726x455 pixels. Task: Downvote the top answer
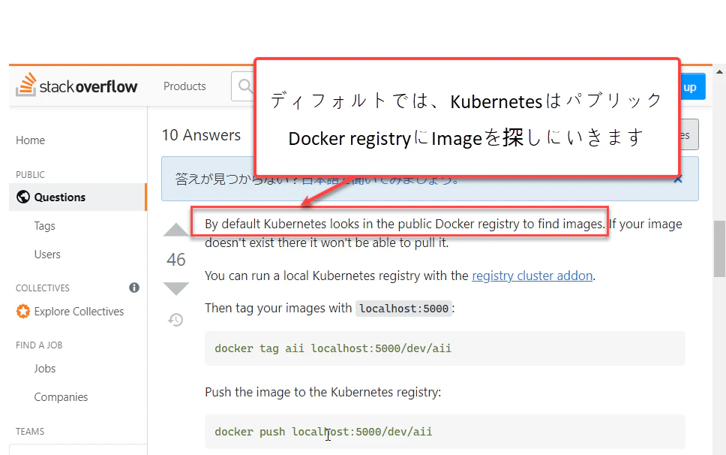pyautogui.click(x=176, y=289)
